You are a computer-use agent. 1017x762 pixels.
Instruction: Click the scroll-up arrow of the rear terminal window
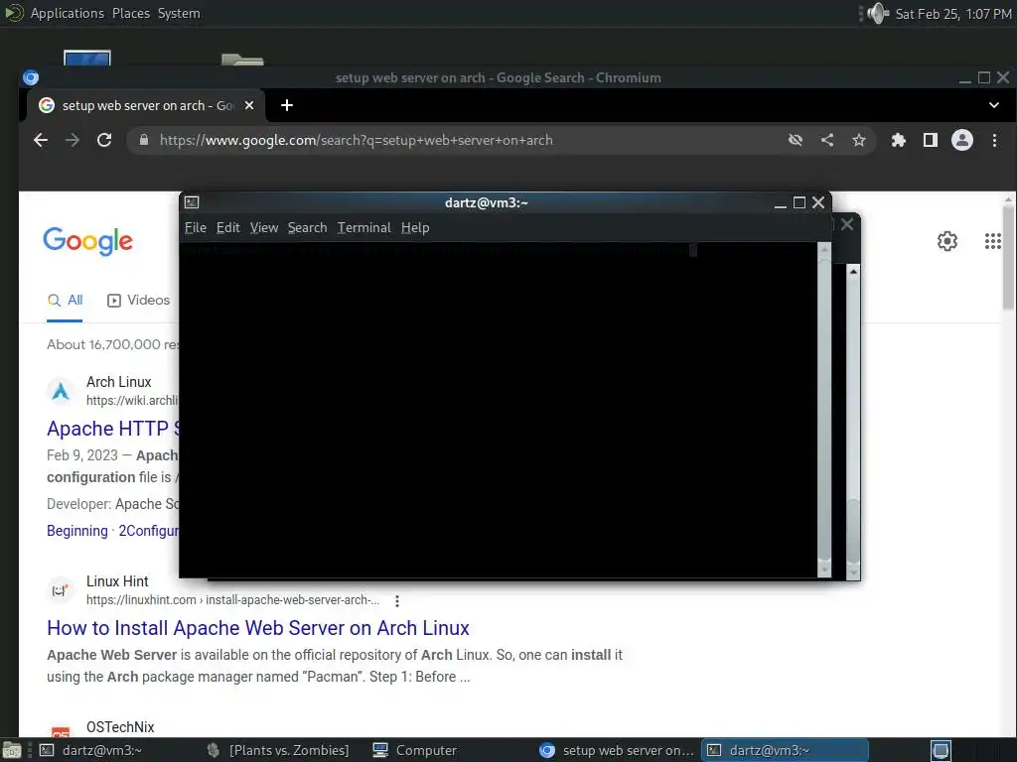coord(853,271)
